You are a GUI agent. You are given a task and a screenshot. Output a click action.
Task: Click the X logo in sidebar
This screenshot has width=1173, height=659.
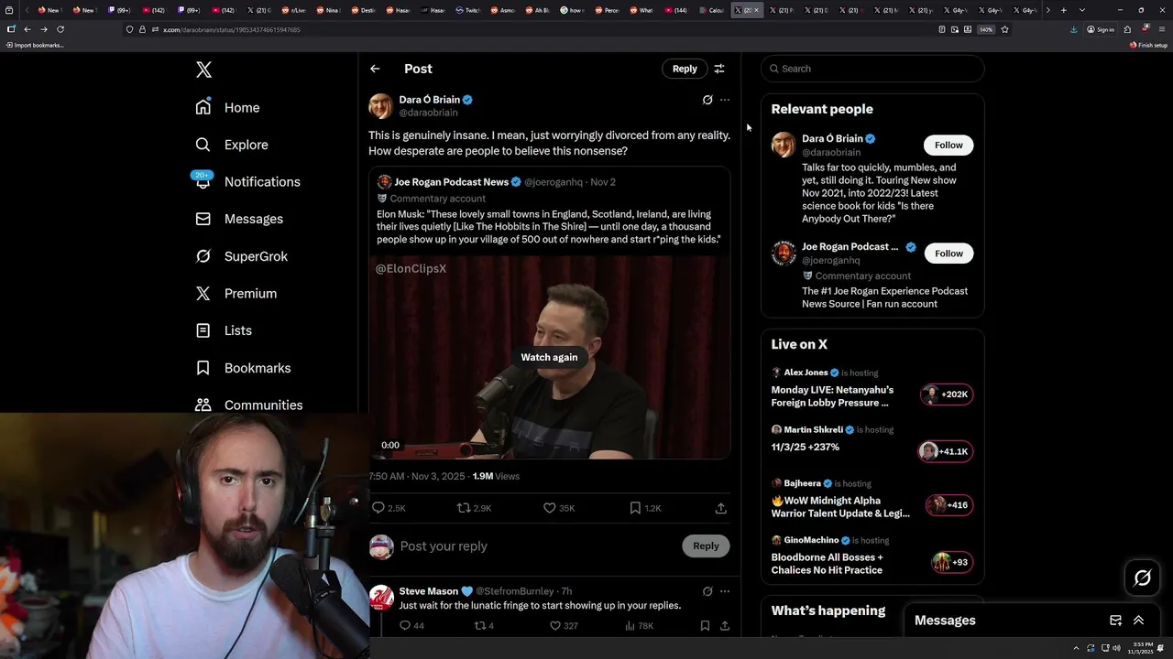point(203,70)
